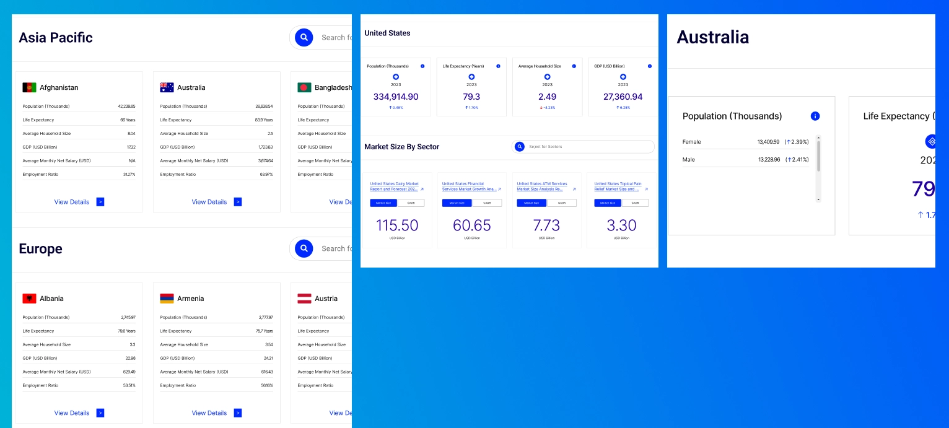Click the Europe section search magnifier icon
Image resolution: width=949 pixels, height=428 pixels.
pos(304,249)
